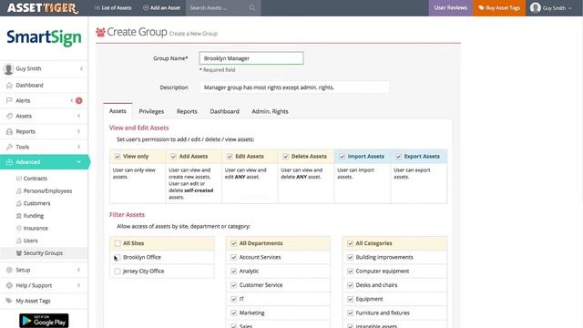
Task: Click the Buy Asset Tags button
Action: click(499, 8)
